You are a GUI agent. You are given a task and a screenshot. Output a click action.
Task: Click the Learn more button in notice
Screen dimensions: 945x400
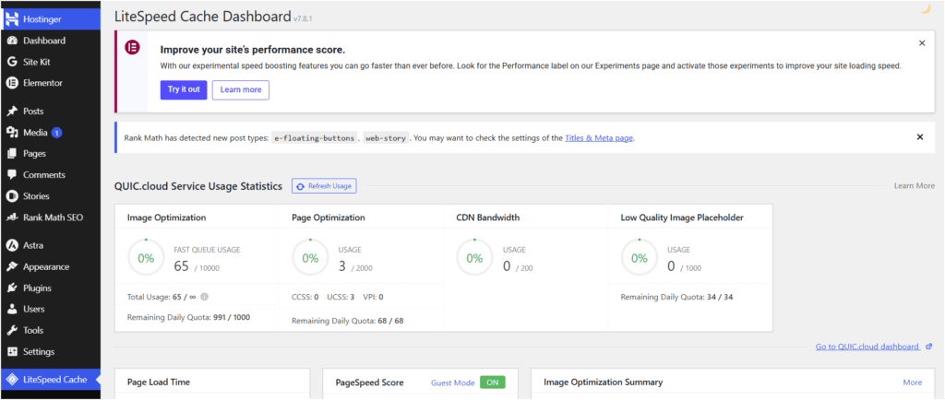[x=241, y=89]
